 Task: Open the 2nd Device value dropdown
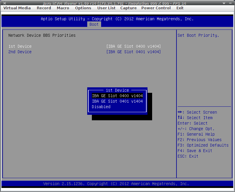[x=133, y=52]
